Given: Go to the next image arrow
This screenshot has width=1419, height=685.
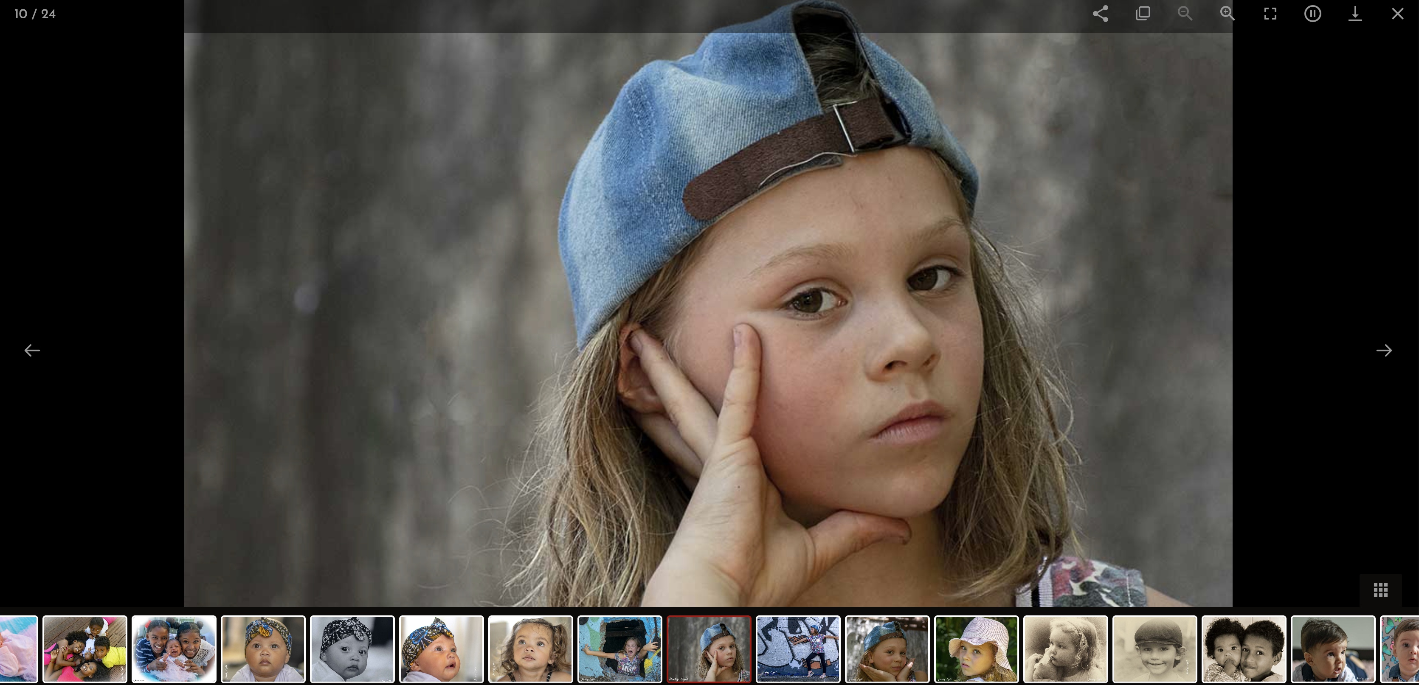Looking at the screenshot, I should click(x=1384, y=350).
